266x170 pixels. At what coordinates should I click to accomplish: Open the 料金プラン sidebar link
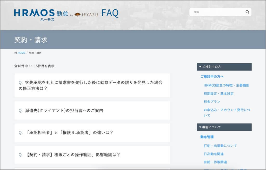pyautogui.click(x=212, y=102)
